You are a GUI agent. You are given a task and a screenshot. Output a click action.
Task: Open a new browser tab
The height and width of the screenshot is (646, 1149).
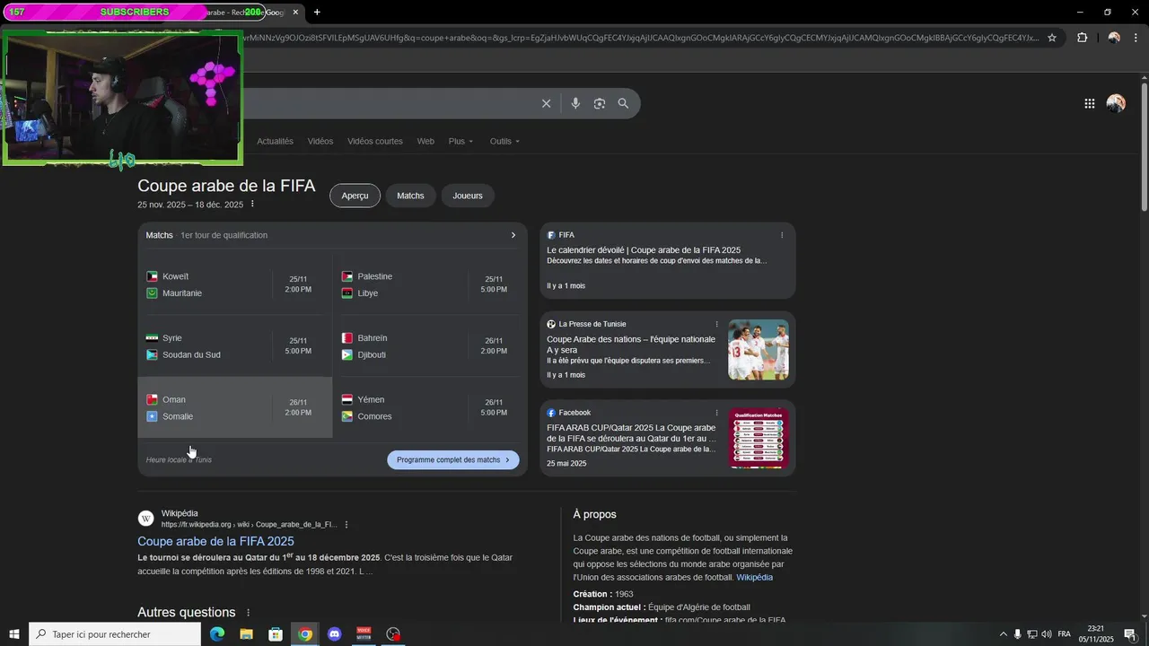pyautogui.click(x=317, y=12)
